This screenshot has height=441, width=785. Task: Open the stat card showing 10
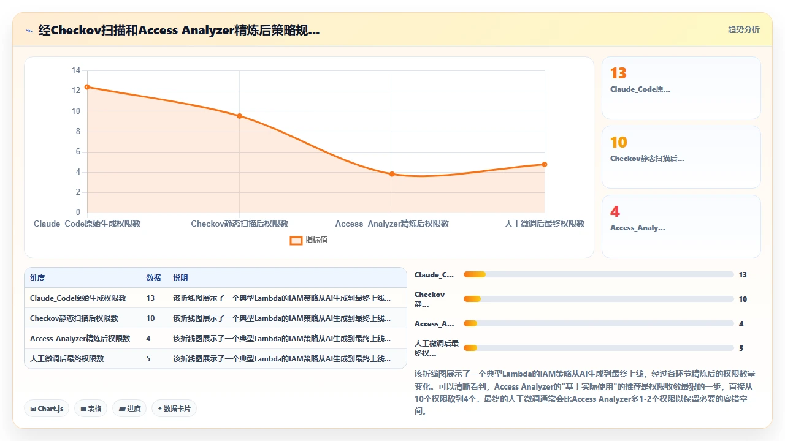point(681,157)
